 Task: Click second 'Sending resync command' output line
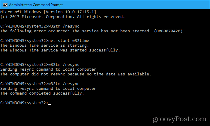(x=48, y=89)
